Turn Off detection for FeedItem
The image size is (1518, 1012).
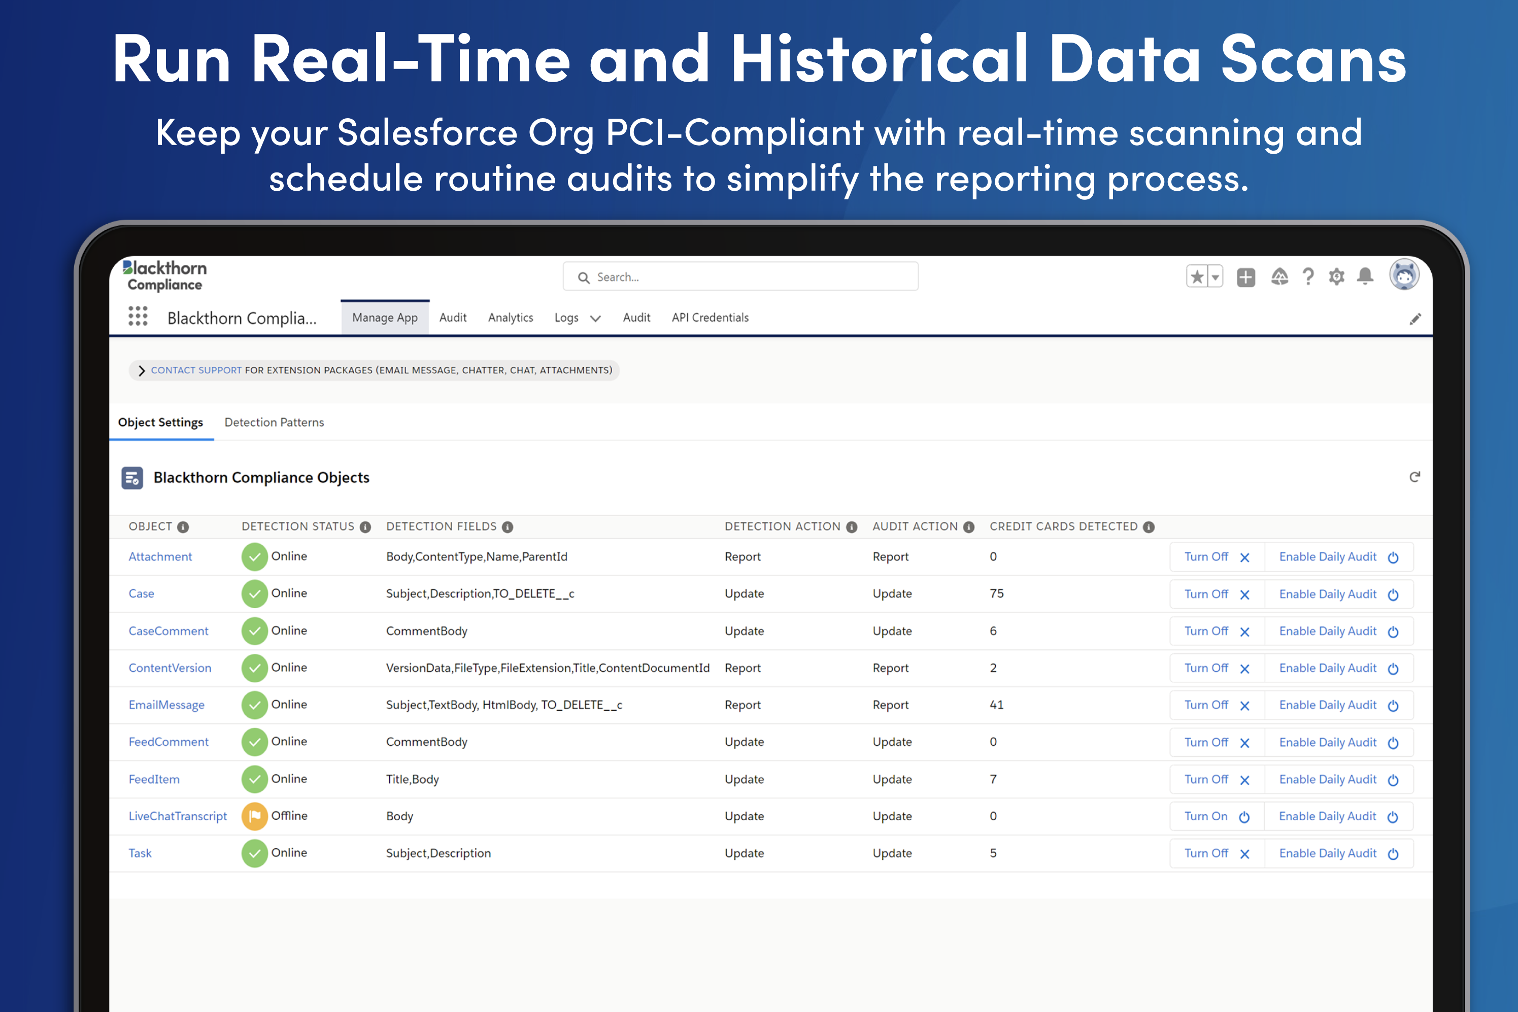pos(1217,780)
